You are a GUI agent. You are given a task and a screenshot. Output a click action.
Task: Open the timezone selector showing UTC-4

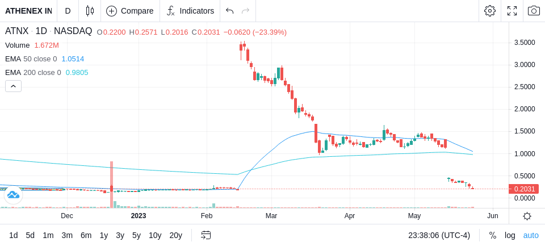tap(439, 235)
